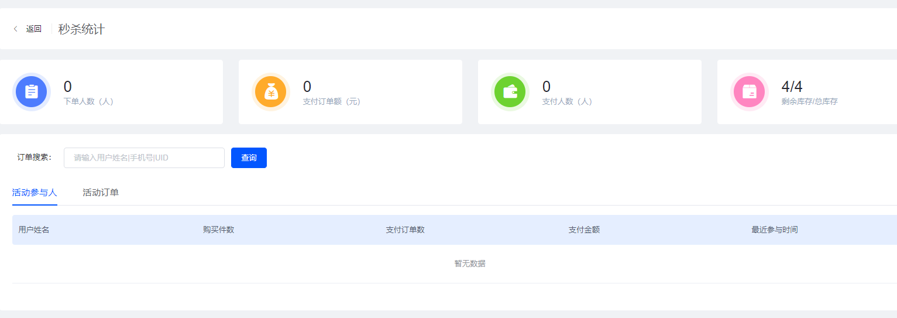
Task: Click the back arrow chevron icon
Action: (x=15, y=29)
